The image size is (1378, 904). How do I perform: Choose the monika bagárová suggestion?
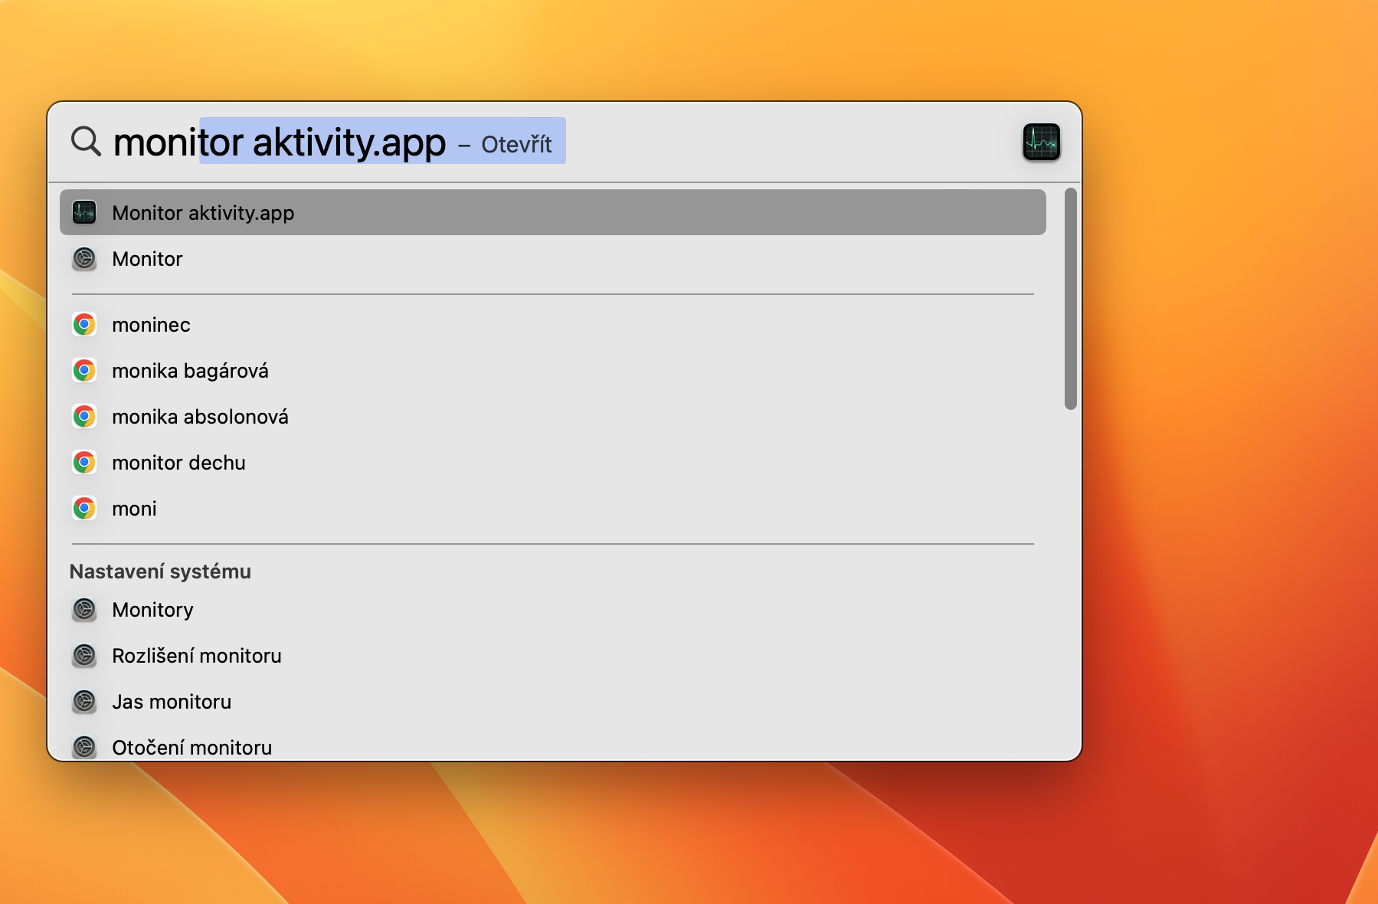point(553,371)
